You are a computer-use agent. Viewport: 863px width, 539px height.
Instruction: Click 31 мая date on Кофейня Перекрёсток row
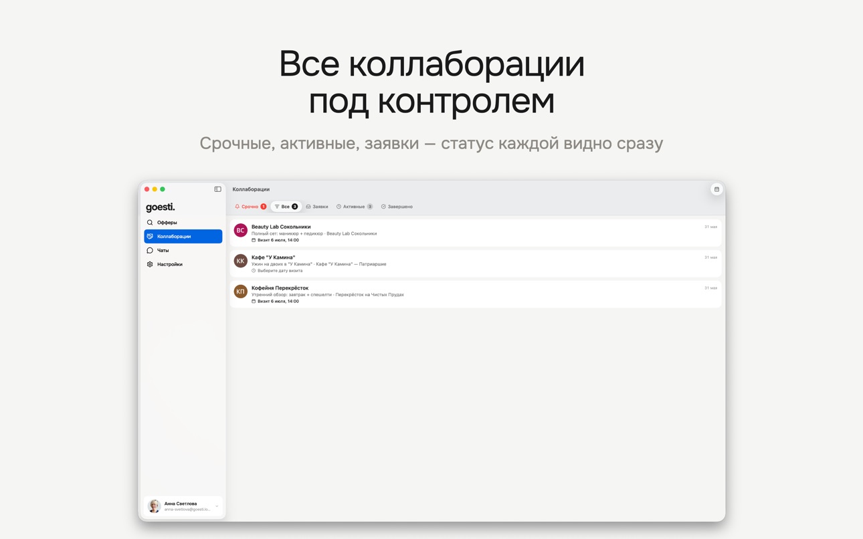(x=710, y=288)
